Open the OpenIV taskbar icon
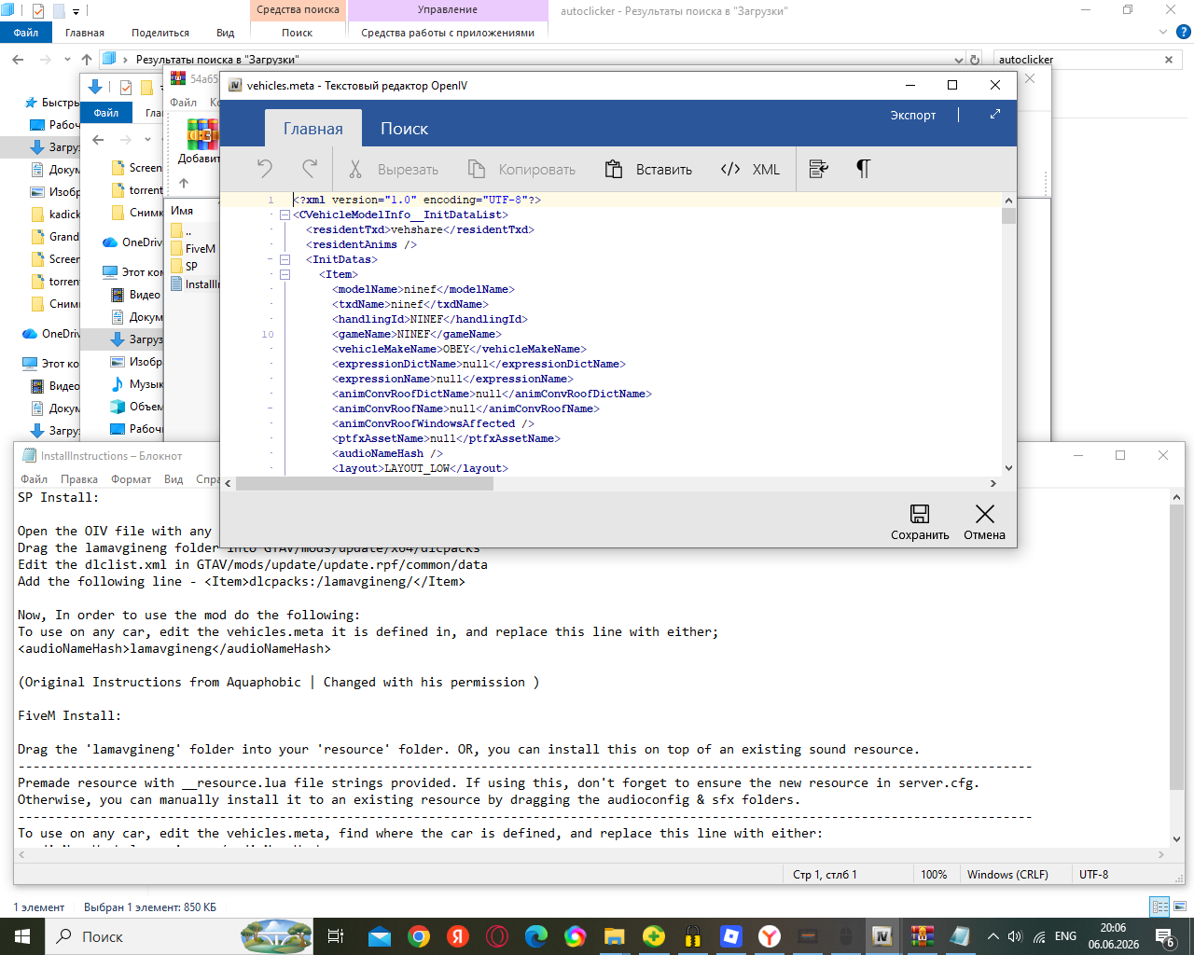Screen dimensions: 1194x955 [x=882, y=936]
